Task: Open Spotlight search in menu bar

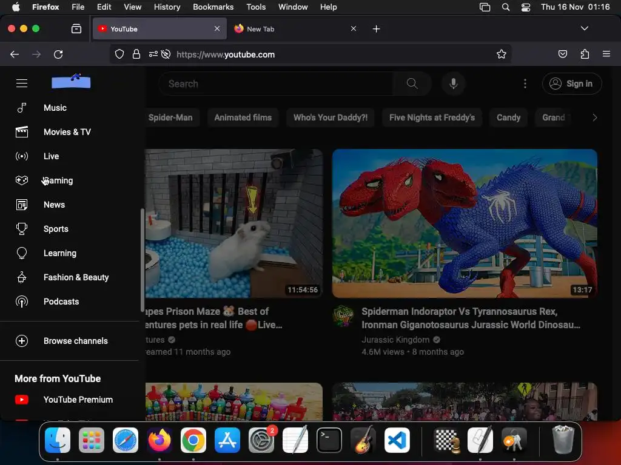Action: pyautogui.click(x=506, y=7)
